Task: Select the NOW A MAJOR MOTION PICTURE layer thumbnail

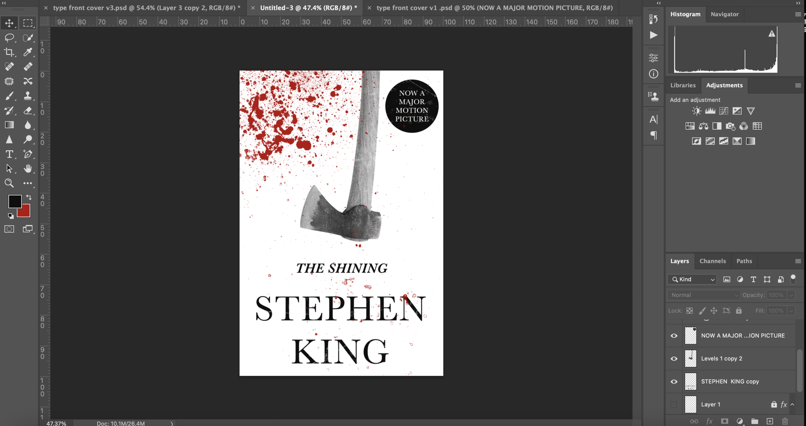Action: (x=691, y=336)
